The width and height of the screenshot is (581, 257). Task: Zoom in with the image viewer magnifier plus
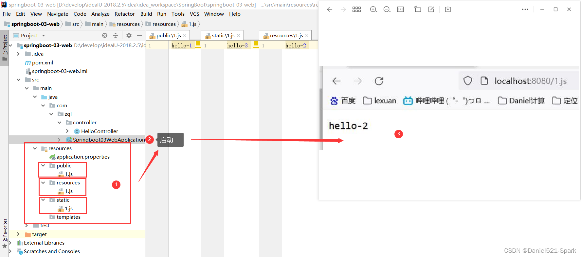[x=373, y=9]
